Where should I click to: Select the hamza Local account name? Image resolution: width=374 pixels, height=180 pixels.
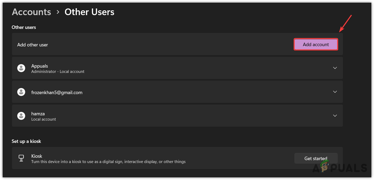(x=38, y=113)
